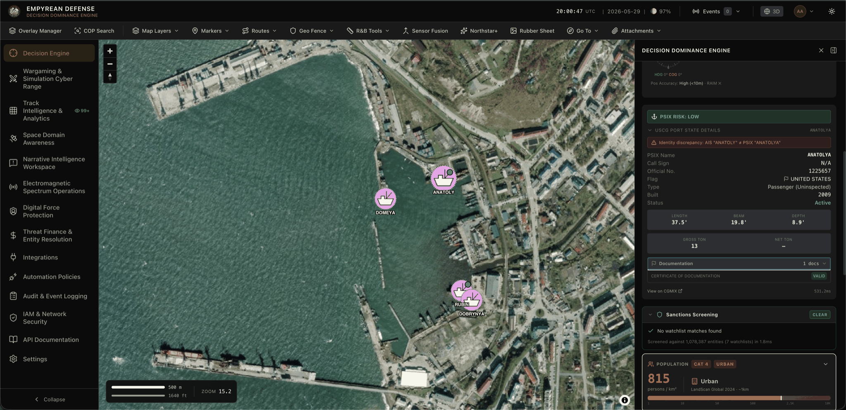Close the Decision Dominance Engine panel
This screenshot has height=410, width=846.
coord(821,50)
